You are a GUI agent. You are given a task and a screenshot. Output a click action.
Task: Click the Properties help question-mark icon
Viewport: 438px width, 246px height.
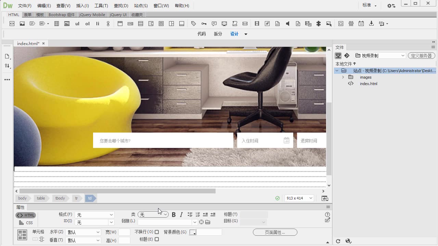[327, 215]
